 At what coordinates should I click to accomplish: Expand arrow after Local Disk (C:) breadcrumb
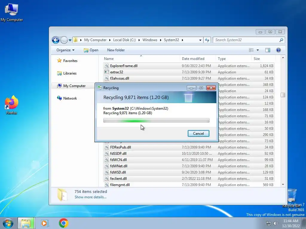point(139,40)
